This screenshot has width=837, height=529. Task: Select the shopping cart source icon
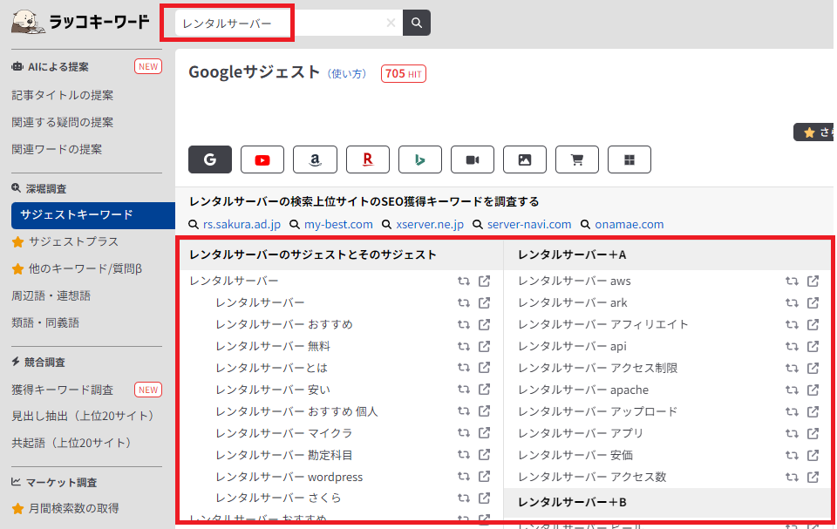point(577,159)
